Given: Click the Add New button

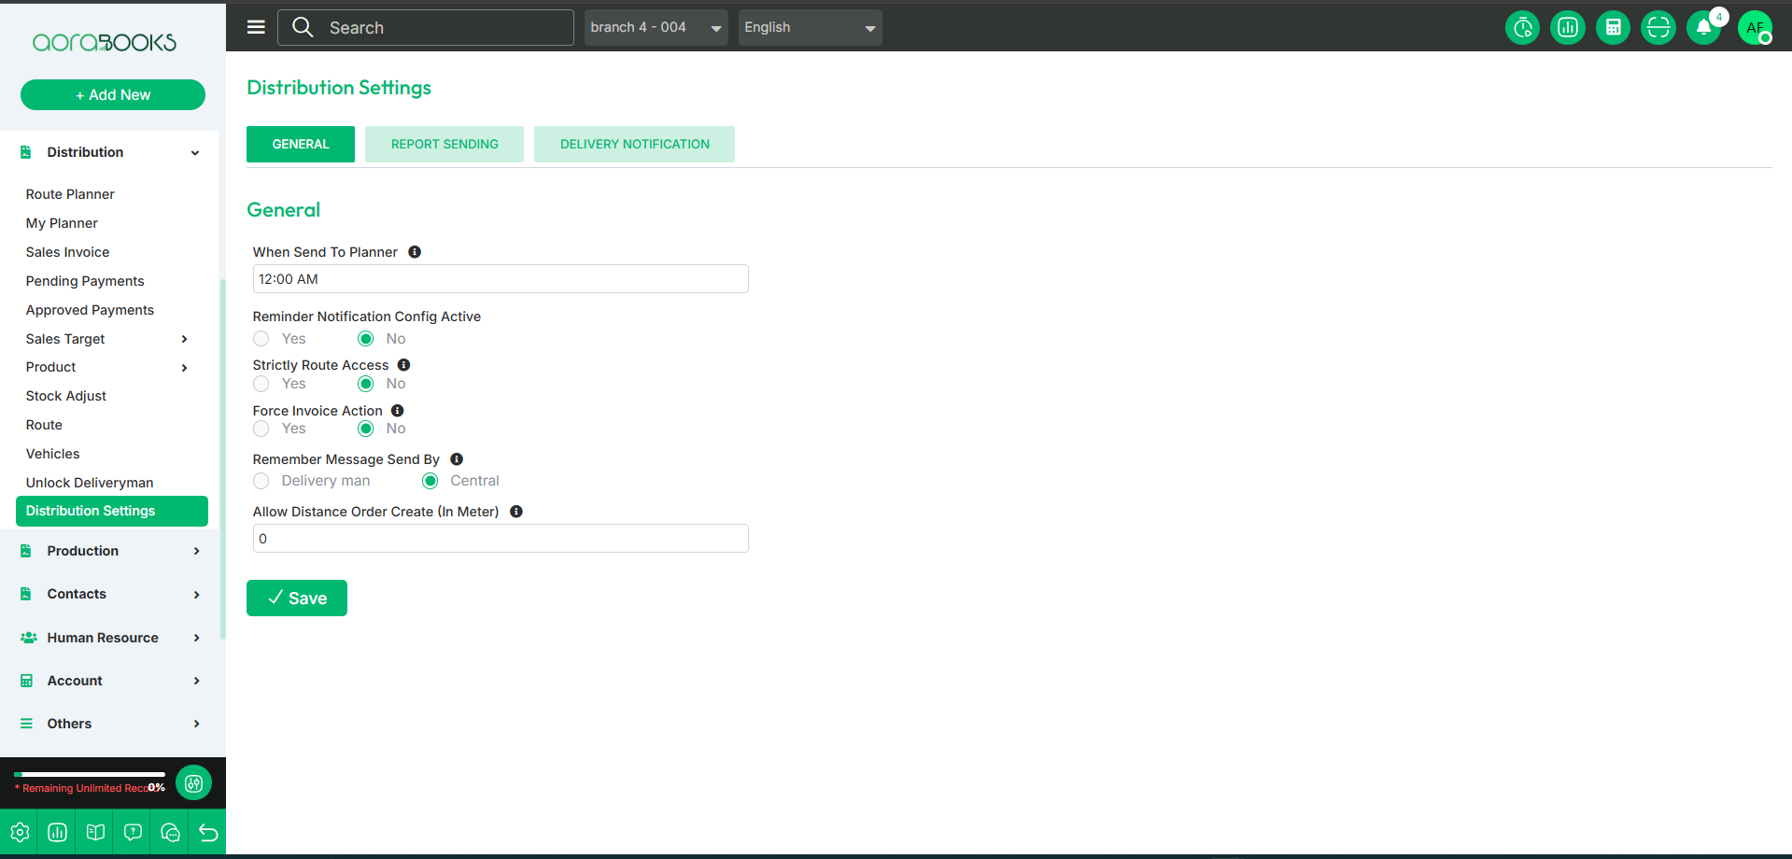Looking at the screenshot, I should [x=113, y=95].
